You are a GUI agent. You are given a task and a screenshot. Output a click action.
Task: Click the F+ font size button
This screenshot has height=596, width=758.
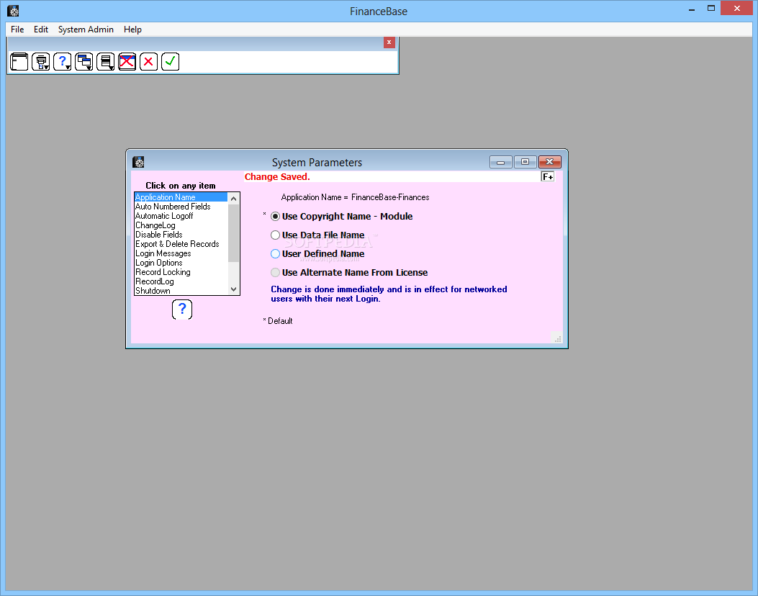[x=548, y=177]
